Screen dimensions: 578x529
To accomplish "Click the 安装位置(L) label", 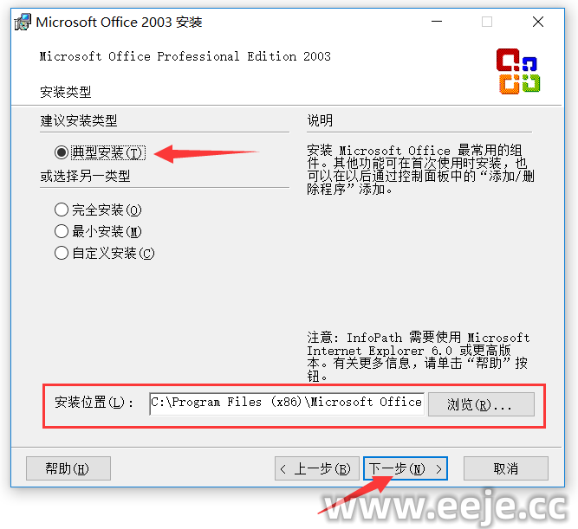I will tap(94, 403).
